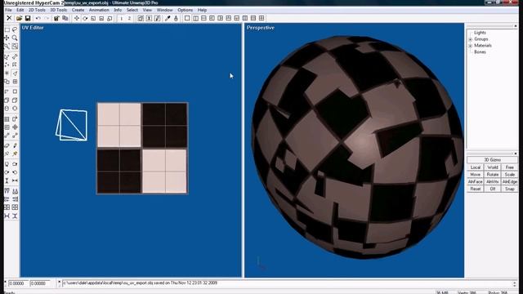Open the File menu
Image resolution: width=523 pixels, height=294 pixels.
(x=8, y=10)
